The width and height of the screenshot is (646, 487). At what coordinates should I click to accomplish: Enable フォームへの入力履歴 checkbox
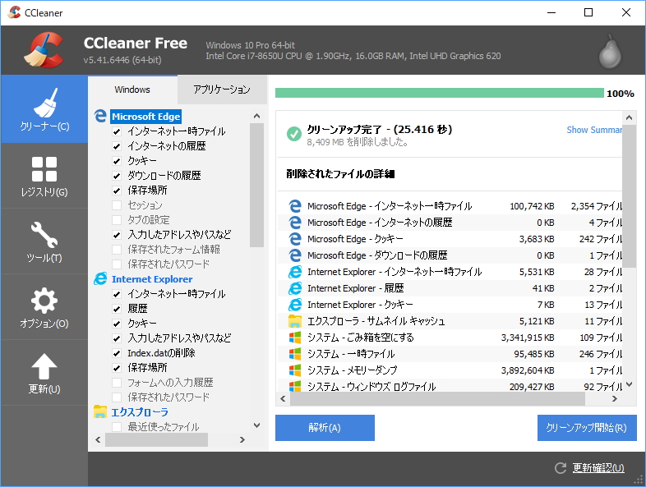tap(117, 383)
